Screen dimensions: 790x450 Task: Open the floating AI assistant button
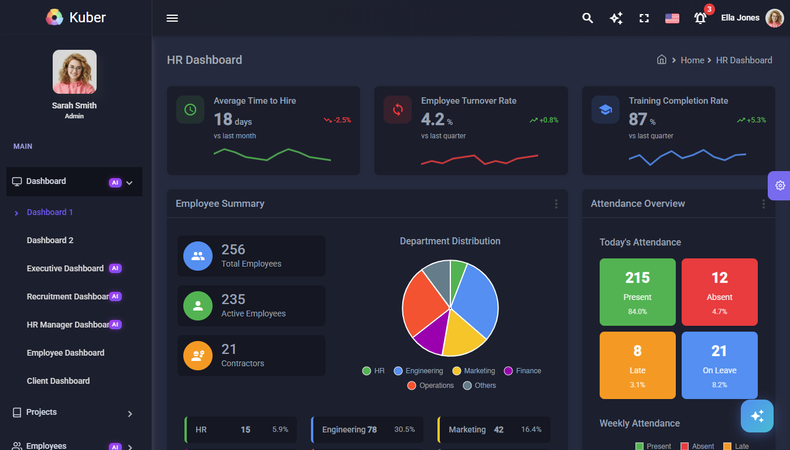tap(757, 416)
